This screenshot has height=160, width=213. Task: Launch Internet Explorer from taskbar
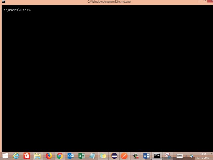(x=16, y=156)
